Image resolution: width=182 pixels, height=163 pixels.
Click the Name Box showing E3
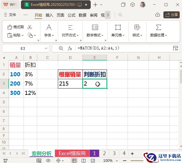pyautogui.click(x=23, y=48)
